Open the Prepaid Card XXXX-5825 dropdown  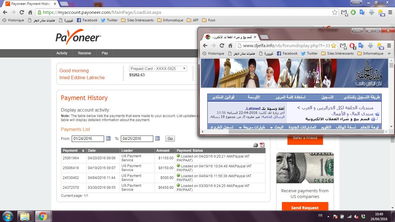[x=158, y=69]
